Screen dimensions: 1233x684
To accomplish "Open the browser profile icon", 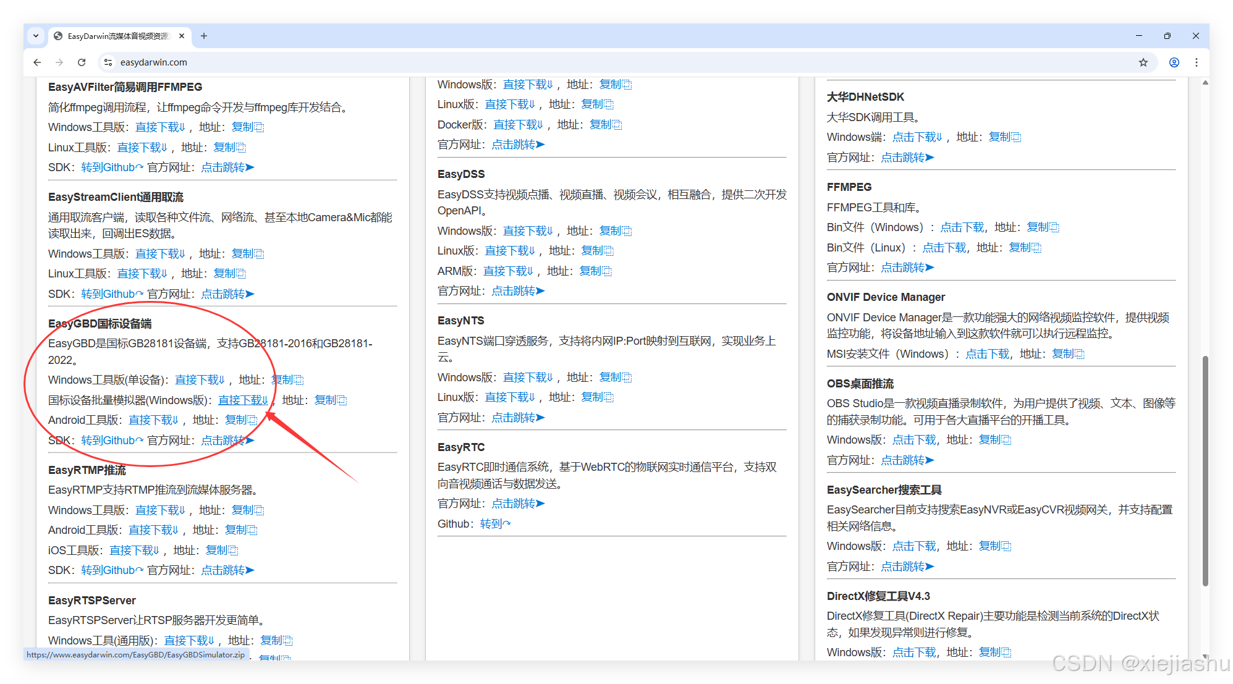I will (1174, 62).
